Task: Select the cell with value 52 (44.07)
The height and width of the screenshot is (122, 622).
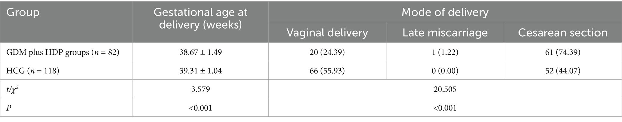Action: (x=562, y=71)
